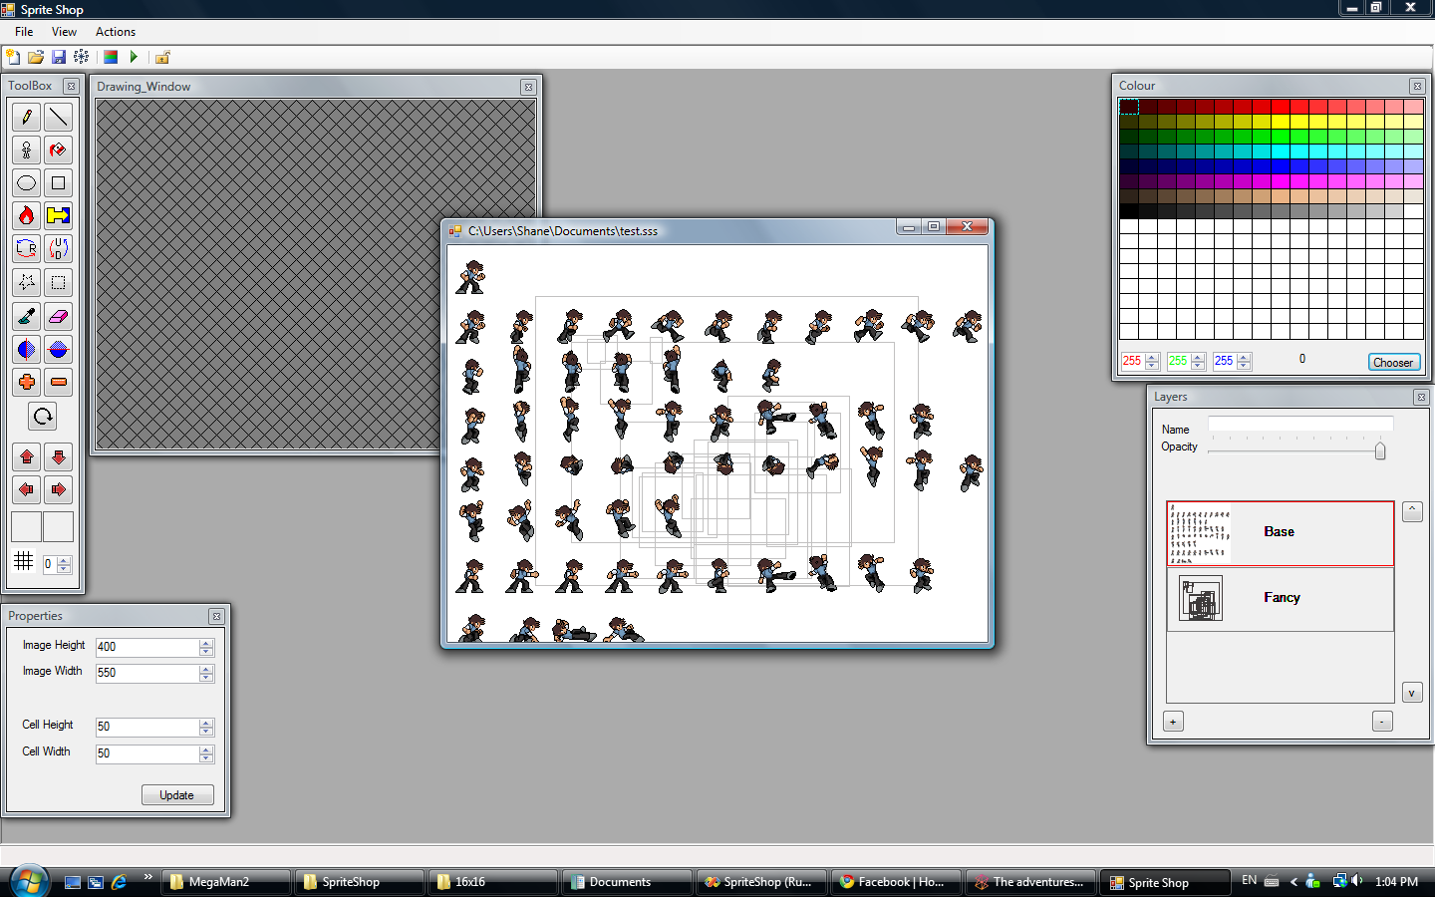The height and width of the screenshot is (897, 1435).
Task: Click the Cell Height input field
Action: [147, 727]
